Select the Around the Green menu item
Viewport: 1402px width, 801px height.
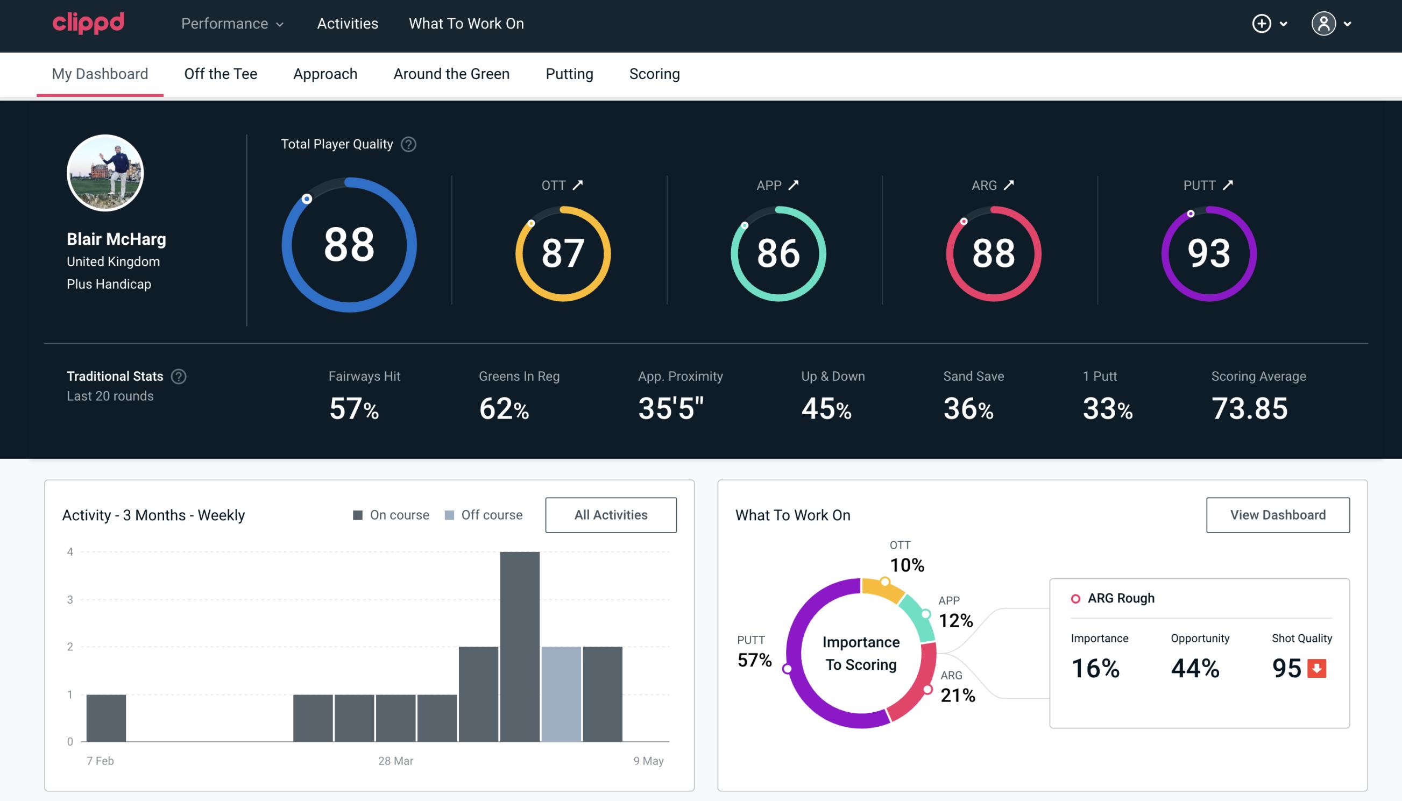coord(451,73)
